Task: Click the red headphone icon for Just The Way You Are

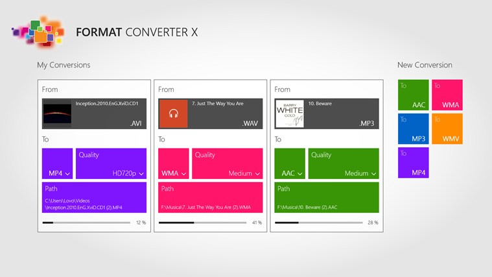Action: pos(173,114)
